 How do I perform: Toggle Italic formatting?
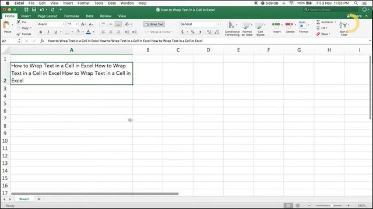pos(48,32)
